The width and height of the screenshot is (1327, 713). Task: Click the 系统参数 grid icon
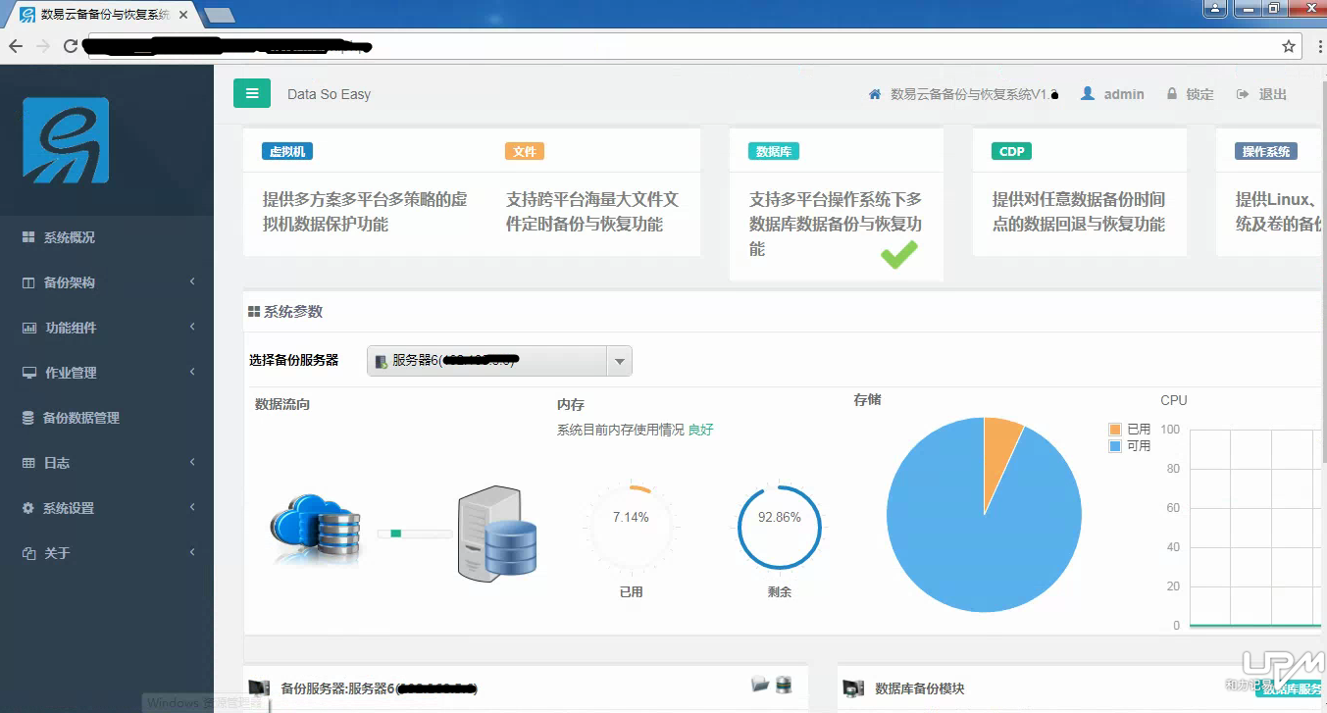[254, 312]
